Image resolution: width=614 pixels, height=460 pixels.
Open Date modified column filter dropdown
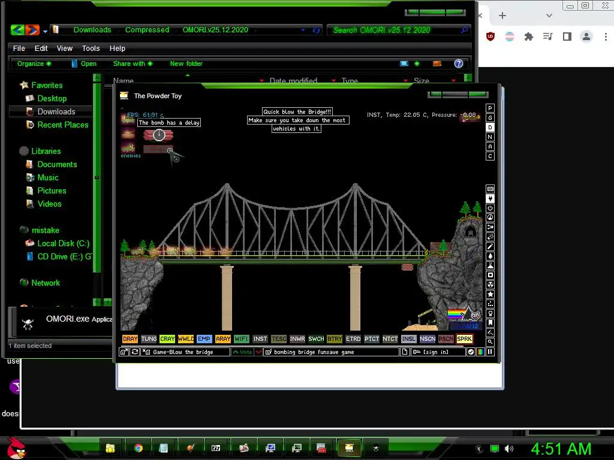click(x=333, y=81)
